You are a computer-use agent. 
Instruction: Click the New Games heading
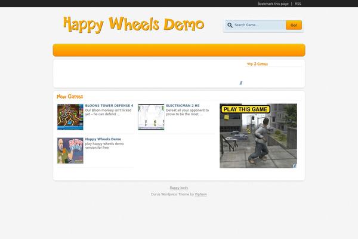(70, 97)
